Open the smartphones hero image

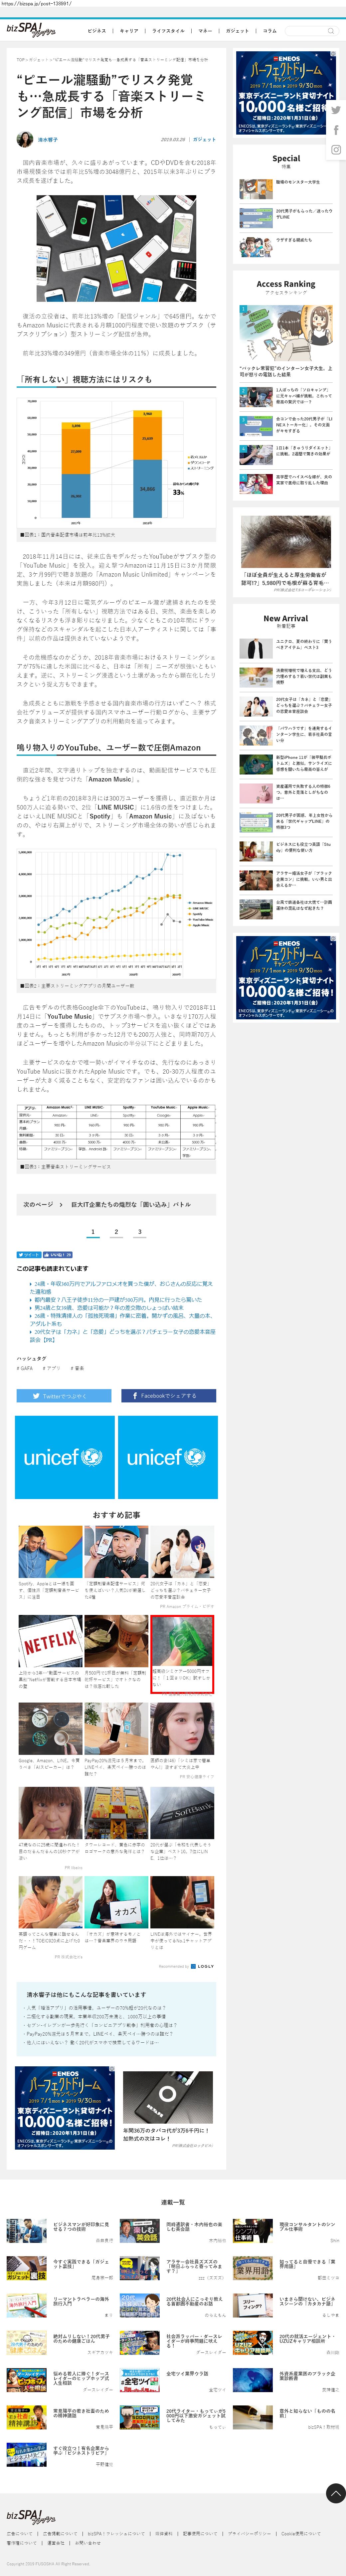(x=116, y=248)
